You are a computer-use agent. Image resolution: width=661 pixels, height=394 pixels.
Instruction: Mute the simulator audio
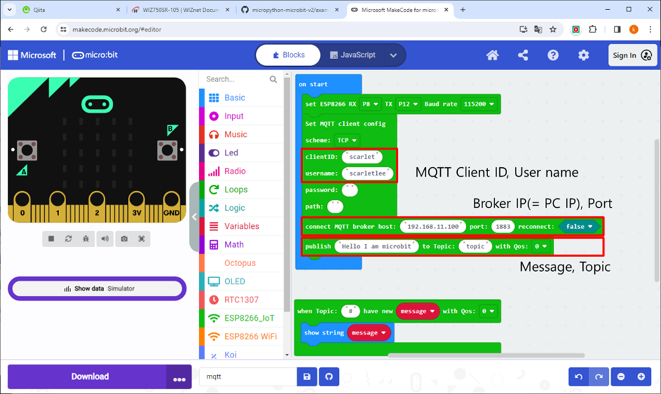(x=105, y=239)
